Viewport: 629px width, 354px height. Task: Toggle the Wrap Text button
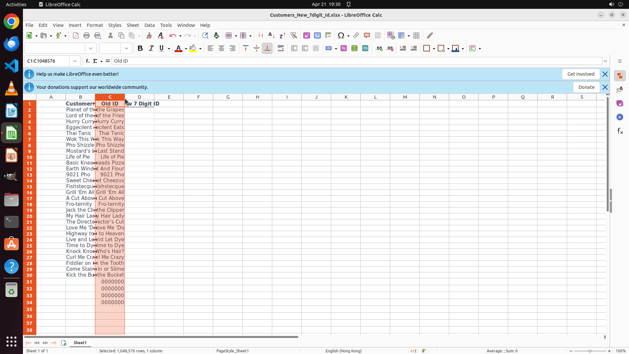point(281,49)
